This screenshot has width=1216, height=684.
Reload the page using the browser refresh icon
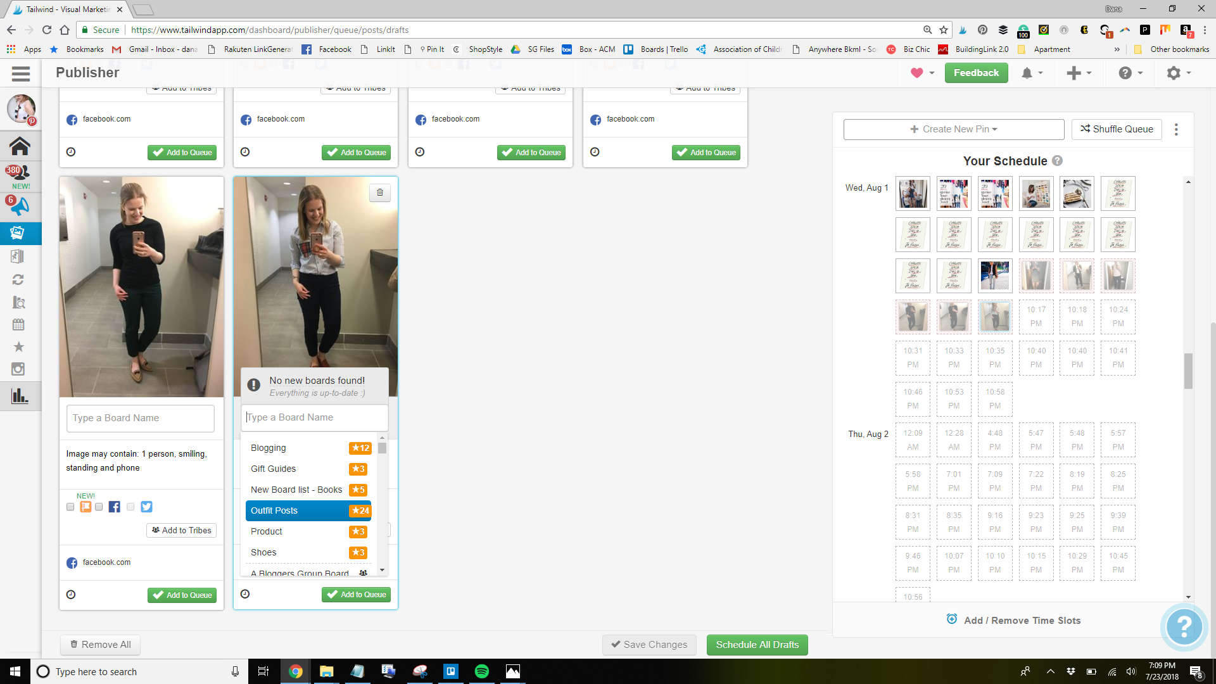(x=46, y=30)
